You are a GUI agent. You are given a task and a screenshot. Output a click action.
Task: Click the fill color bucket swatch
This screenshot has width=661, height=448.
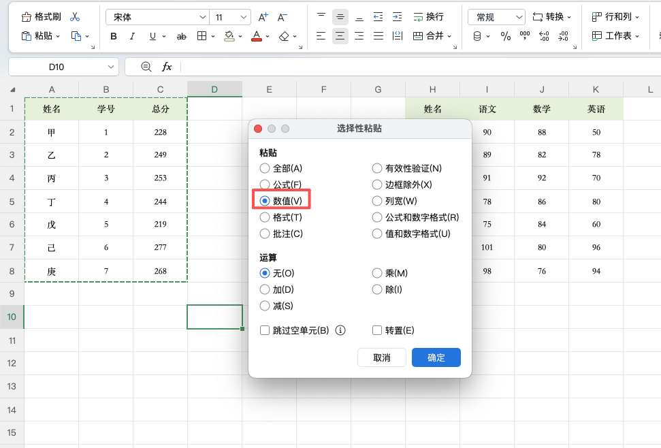pyautogui.click(x=229, y=36)
